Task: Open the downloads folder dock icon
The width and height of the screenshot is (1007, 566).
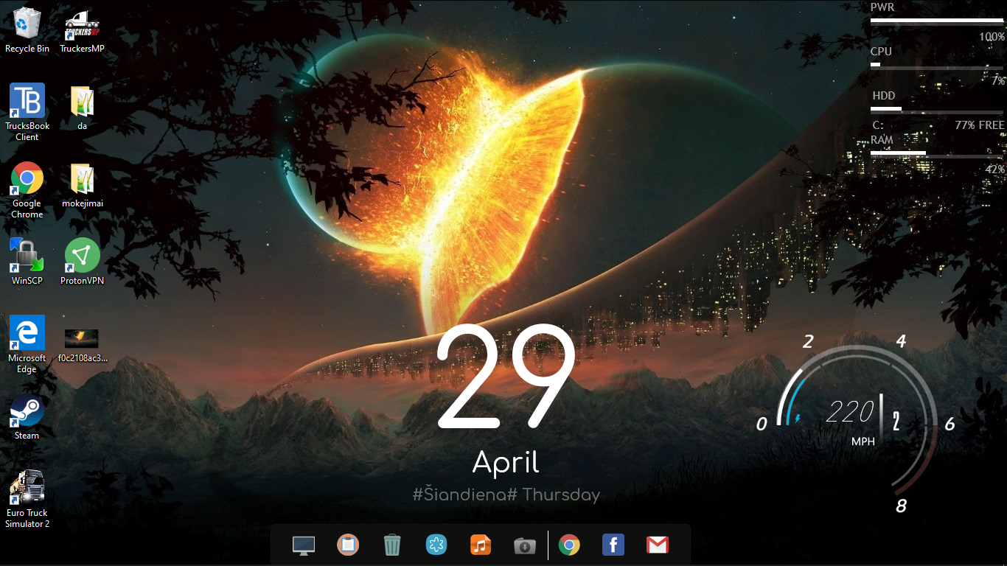Action: click(x=525, y=546)
